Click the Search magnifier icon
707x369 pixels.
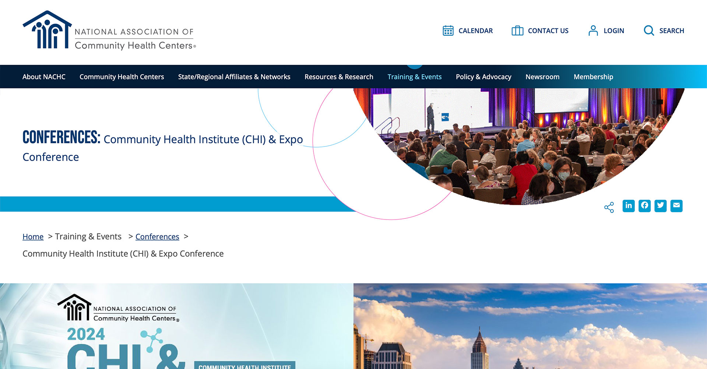(649, 31)
